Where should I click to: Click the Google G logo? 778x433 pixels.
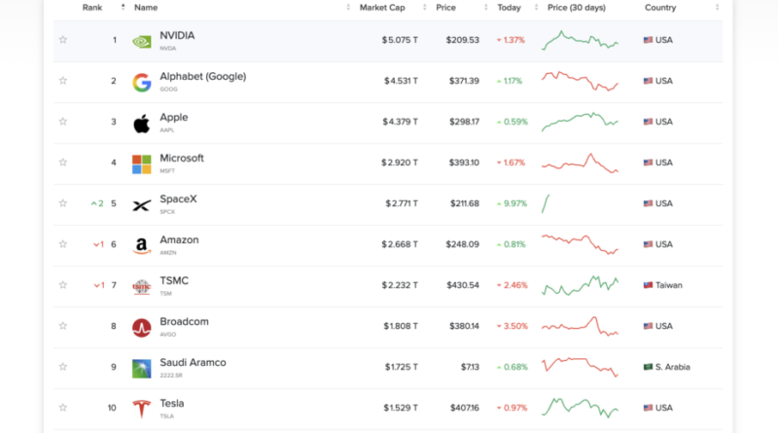pyautogui.click(x=141, y=83)
